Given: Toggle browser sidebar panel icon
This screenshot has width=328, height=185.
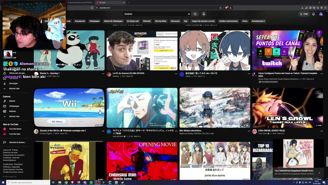Looking at the screenshot, I should (310, 8).
